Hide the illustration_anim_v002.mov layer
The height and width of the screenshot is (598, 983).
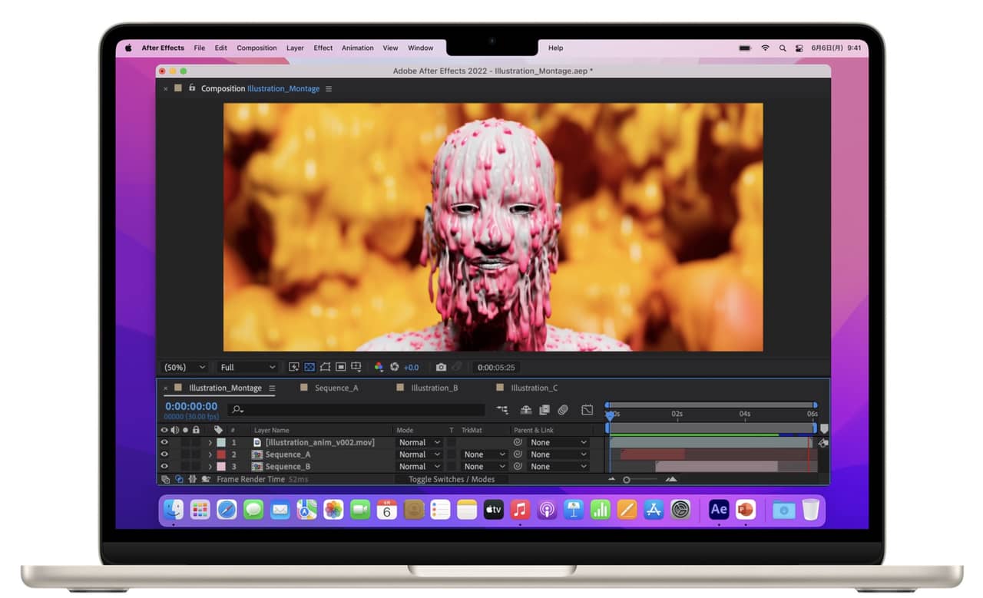164,443
